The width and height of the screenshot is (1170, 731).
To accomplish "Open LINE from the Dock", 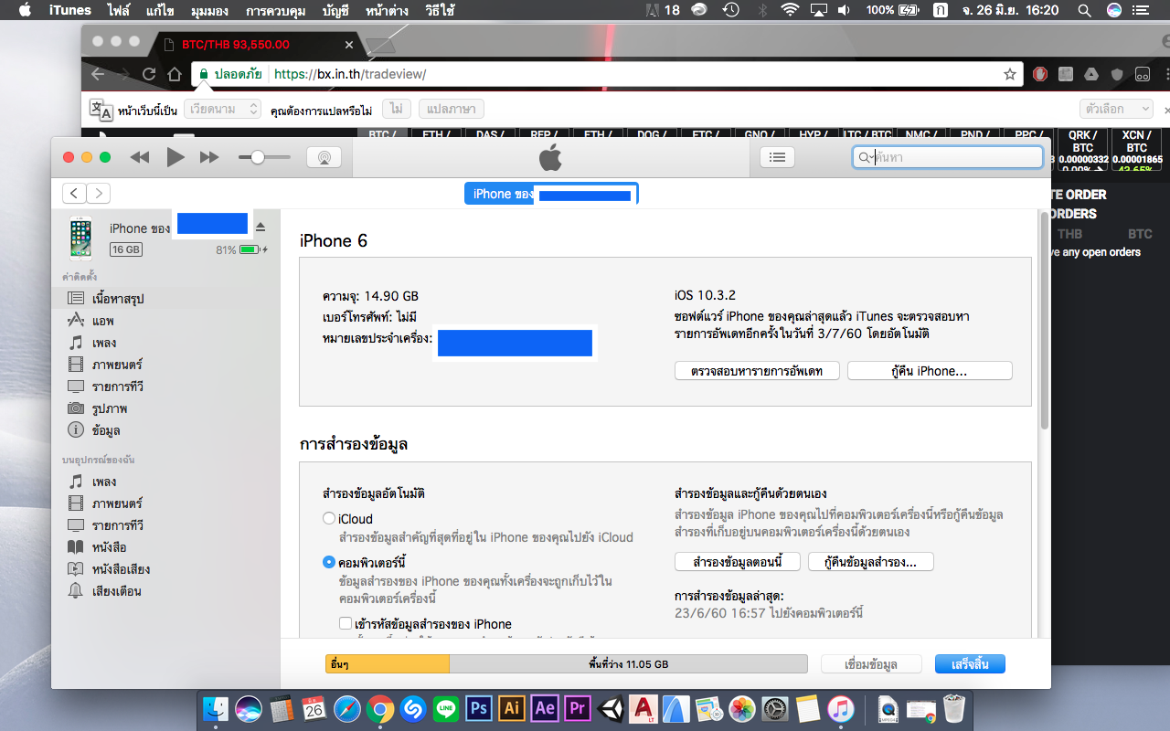I will click(x=446, y=708).
